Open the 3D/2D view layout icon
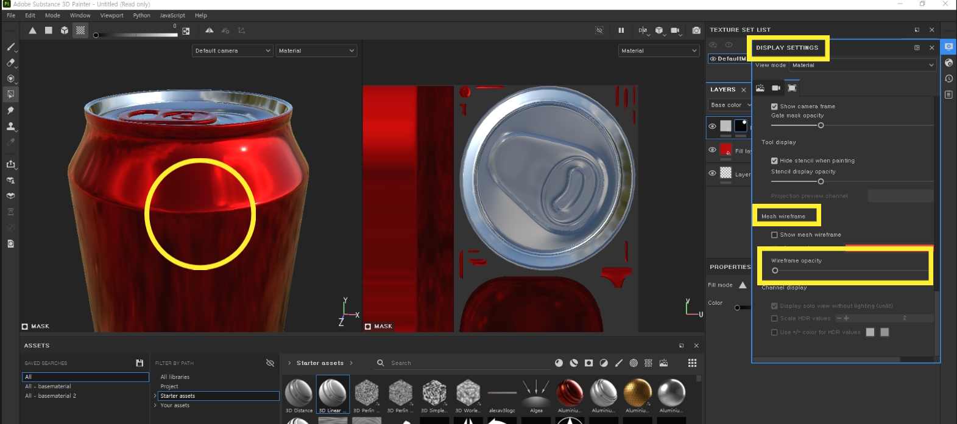957x424 pixels. pos(643,30)
